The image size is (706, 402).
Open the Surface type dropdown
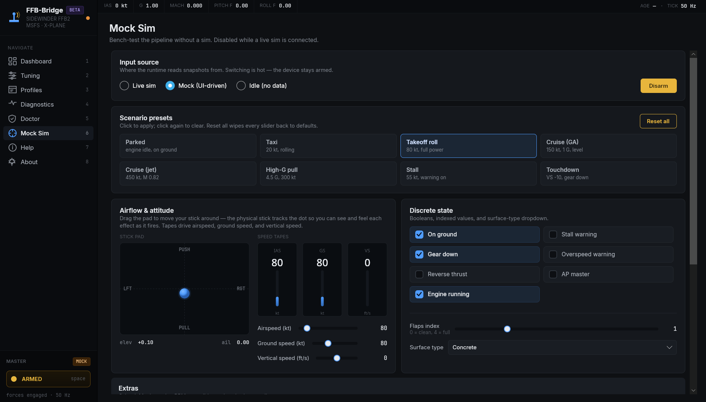coord(562,347)
